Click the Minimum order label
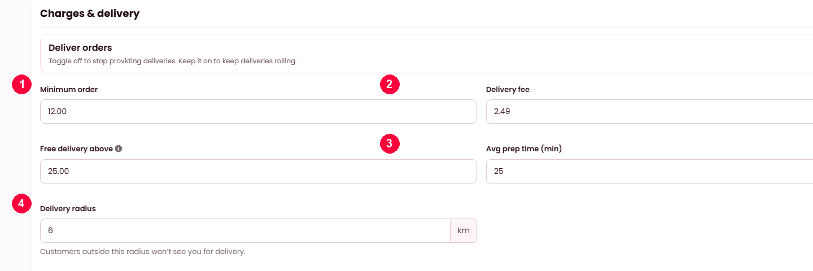This screenshot has width=813, height=271. click(69, 90)
